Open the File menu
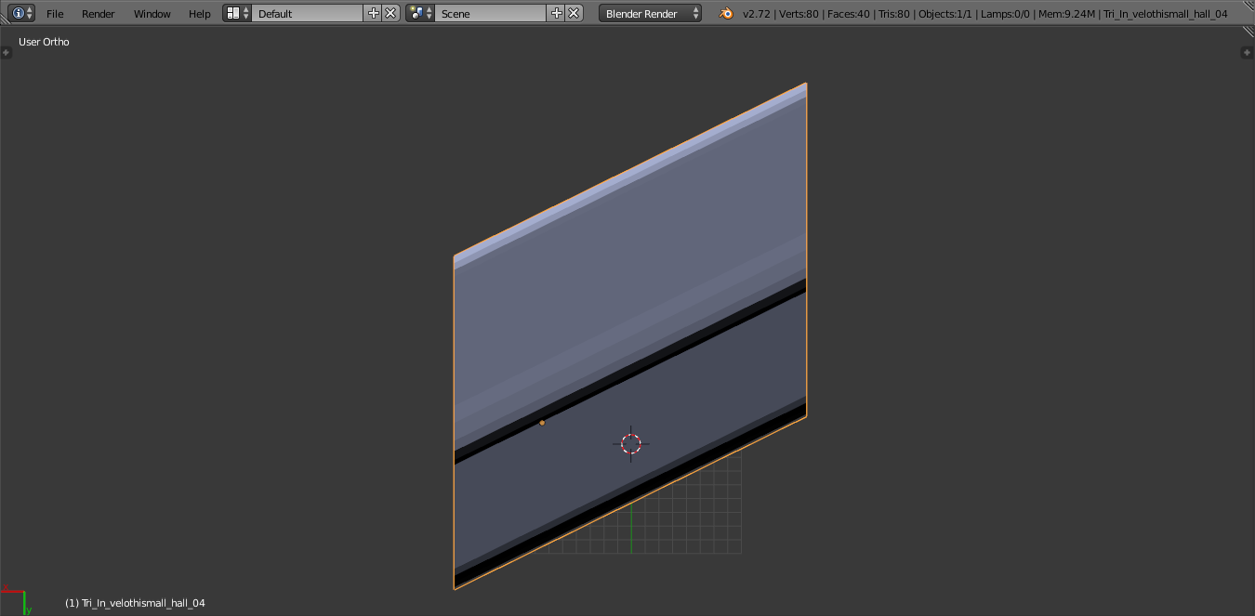1255x616 pixels. [55, 14]
